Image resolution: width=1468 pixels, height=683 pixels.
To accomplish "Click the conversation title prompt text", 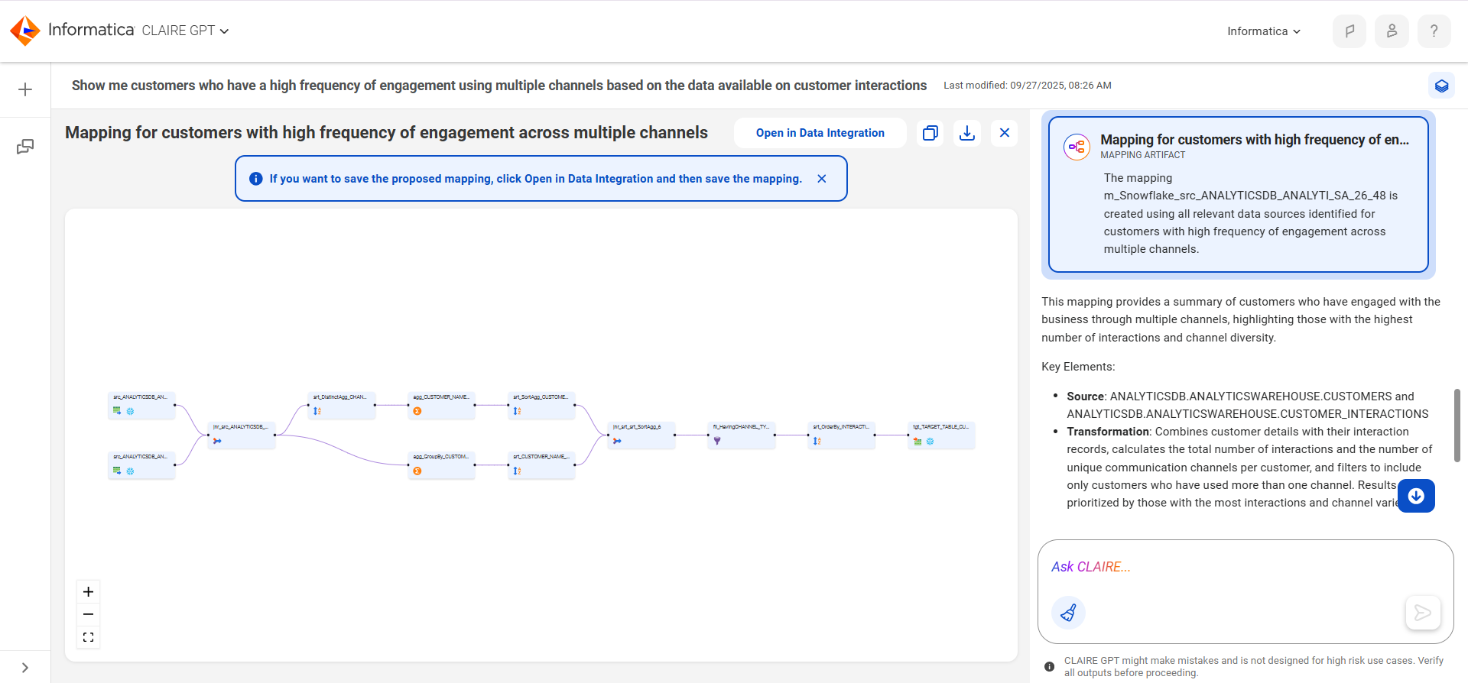I will (x=499, y=86).
